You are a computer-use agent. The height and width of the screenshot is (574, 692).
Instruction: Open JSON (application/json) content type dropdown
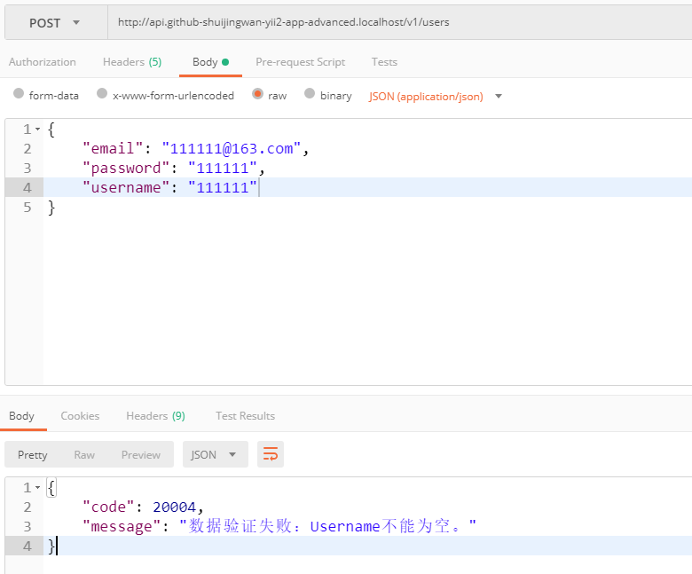tap(435, 96)
